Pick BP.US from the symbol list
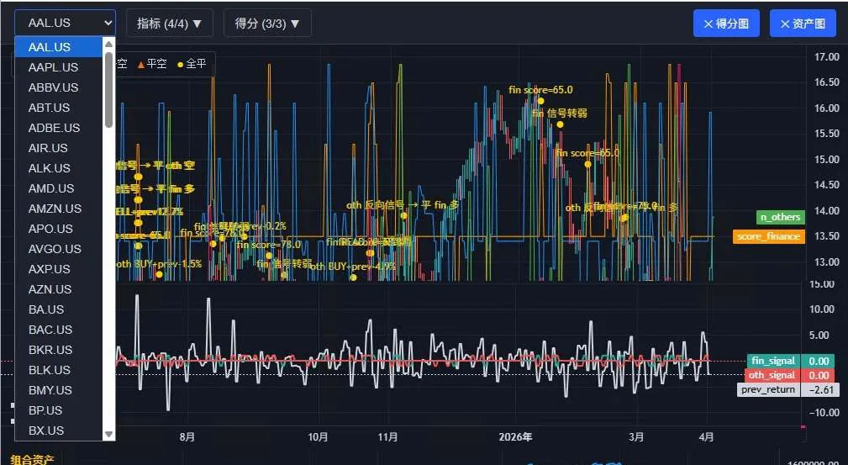 click(x=58, y=410)
